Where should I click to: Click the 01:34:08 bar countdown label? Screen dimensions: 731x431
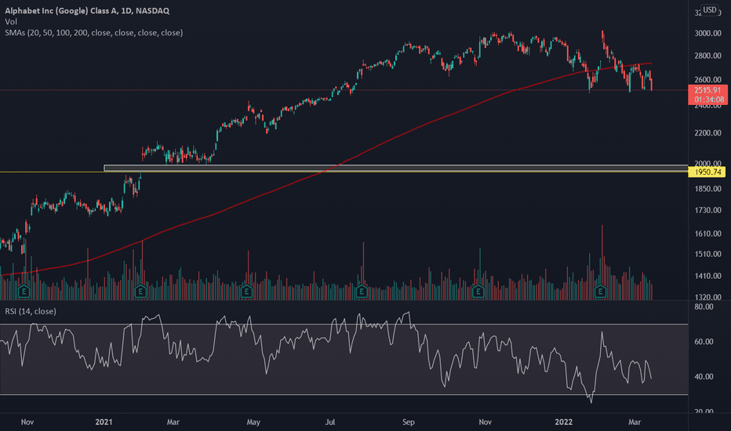pos(707,100)
